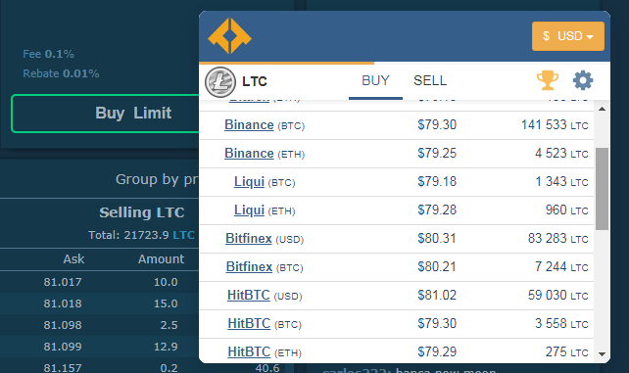Click the Buy Limit button
This screenshot has height=373, width=629.
[133, 113]
